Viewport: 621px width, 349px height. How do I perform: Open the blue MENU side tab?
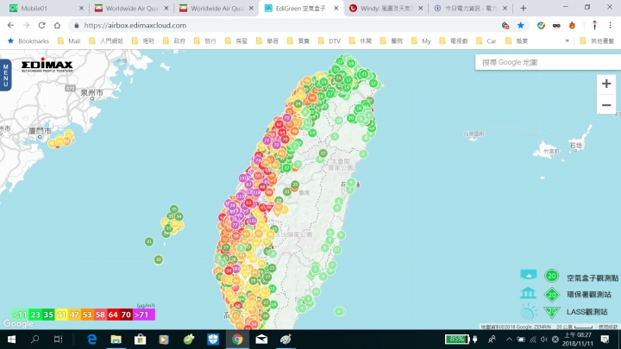coord(5,75)
